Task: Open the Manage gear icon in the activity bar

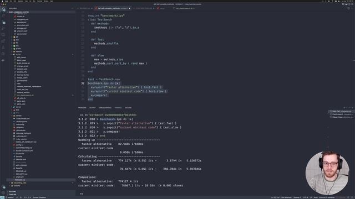Action: tap(3, 193)
